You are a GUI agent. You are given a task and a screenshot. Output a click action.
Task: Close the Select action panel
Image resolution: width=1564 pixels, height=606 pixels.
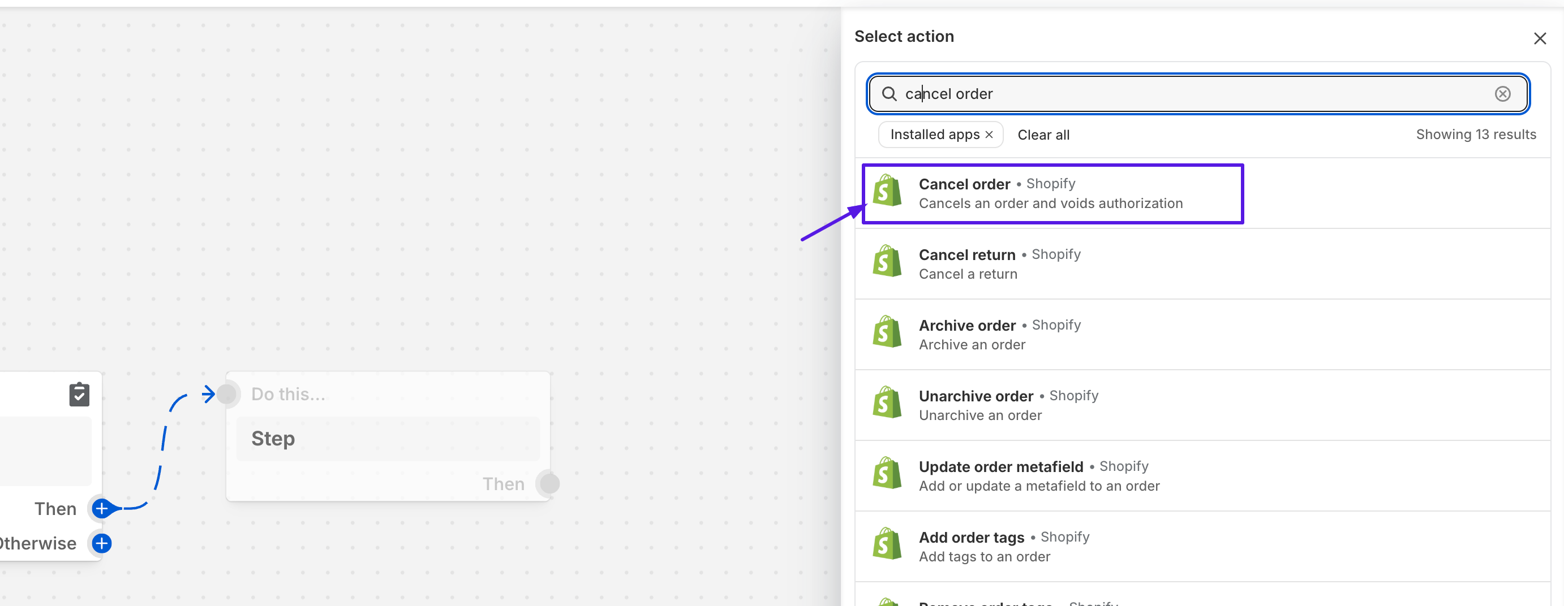[x=1540, y=39]
